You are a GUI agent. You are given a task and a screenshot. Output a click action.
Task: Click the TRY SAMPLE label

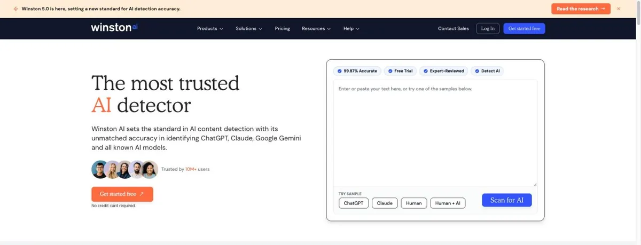350,194
